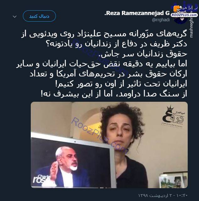Click the line حقوق زندانیان سر جاش

point(143,54)
